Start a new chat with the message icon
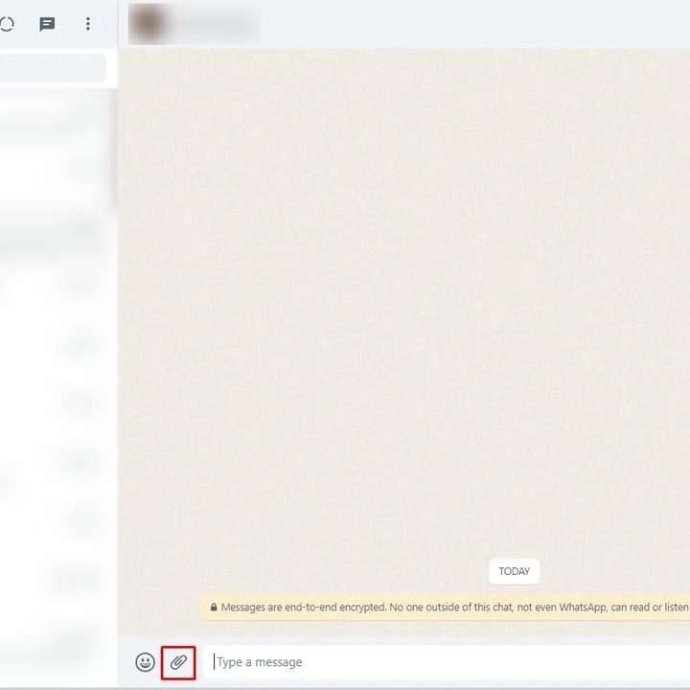The width and height of the screenshot is (690, 690). coord(47,24)
